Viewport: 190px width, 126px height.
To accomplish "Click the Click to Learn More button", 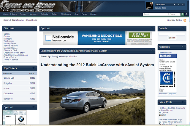I will coord(139,35).
